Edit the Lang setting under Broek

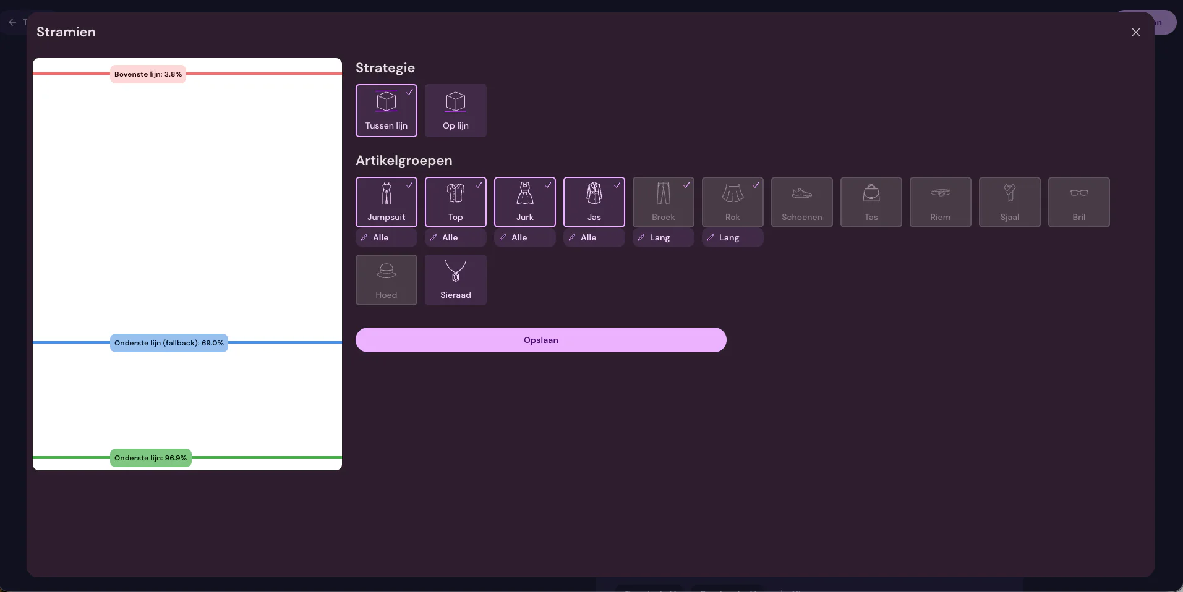tap(664, 237)
